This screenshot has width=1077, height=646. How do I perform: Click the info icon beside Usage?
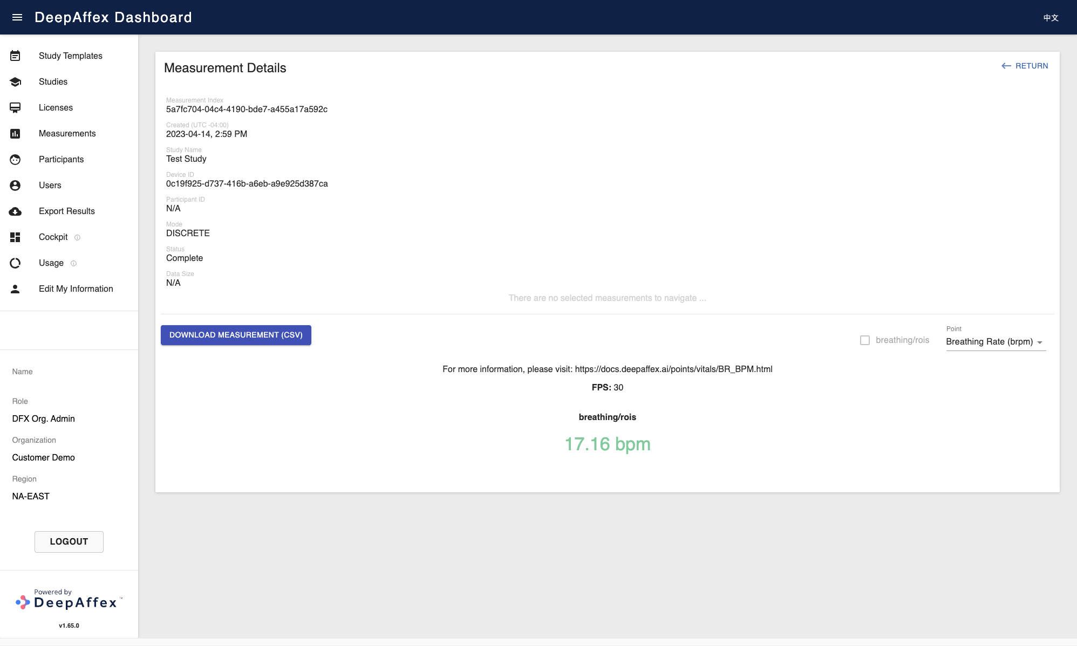[73, 263]
